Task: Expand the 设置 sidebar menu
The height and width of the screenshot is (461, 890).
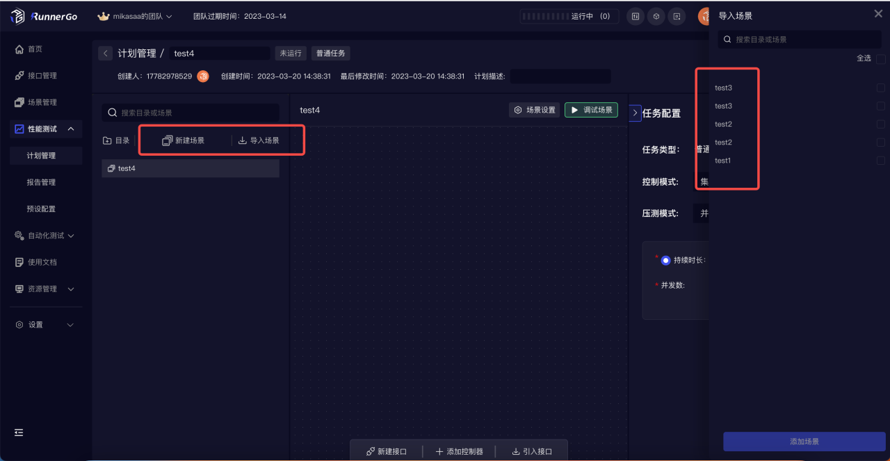Action: (46, 325)
